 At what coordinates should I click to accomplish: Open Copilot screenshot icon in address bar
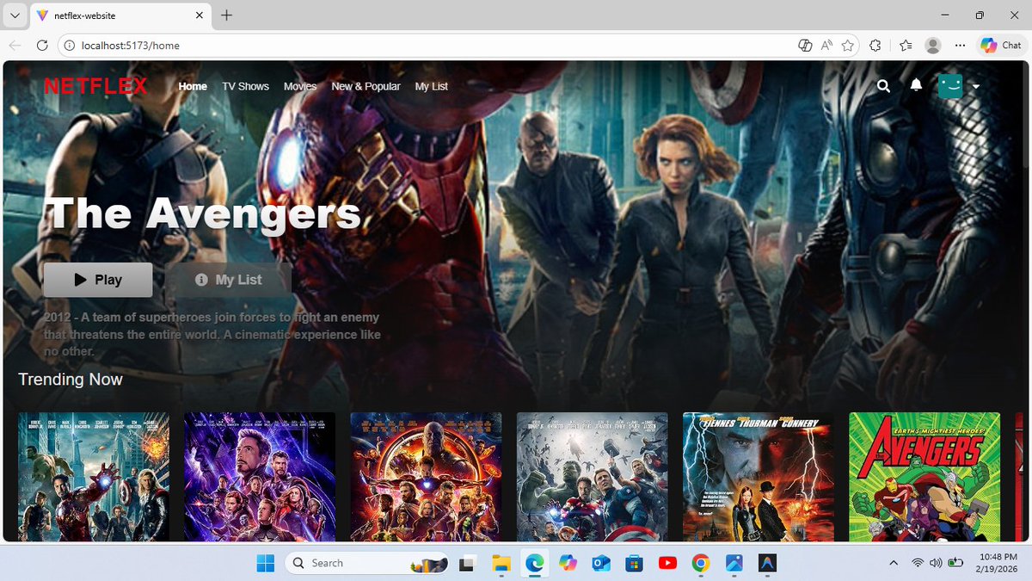tap(804, 46)
